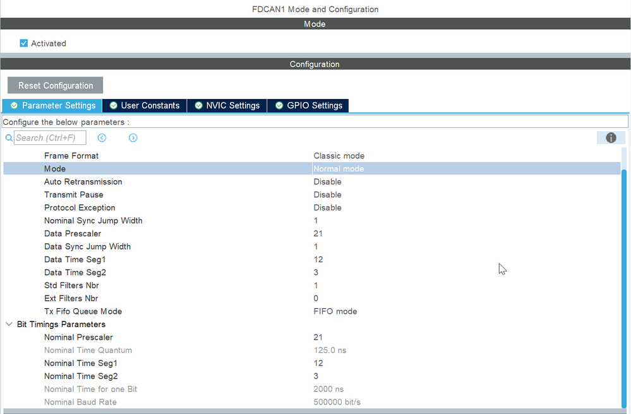
Task: Select the Nominal Sync Jump Width label
Action: pyautogui.click(x=93, y=221)
